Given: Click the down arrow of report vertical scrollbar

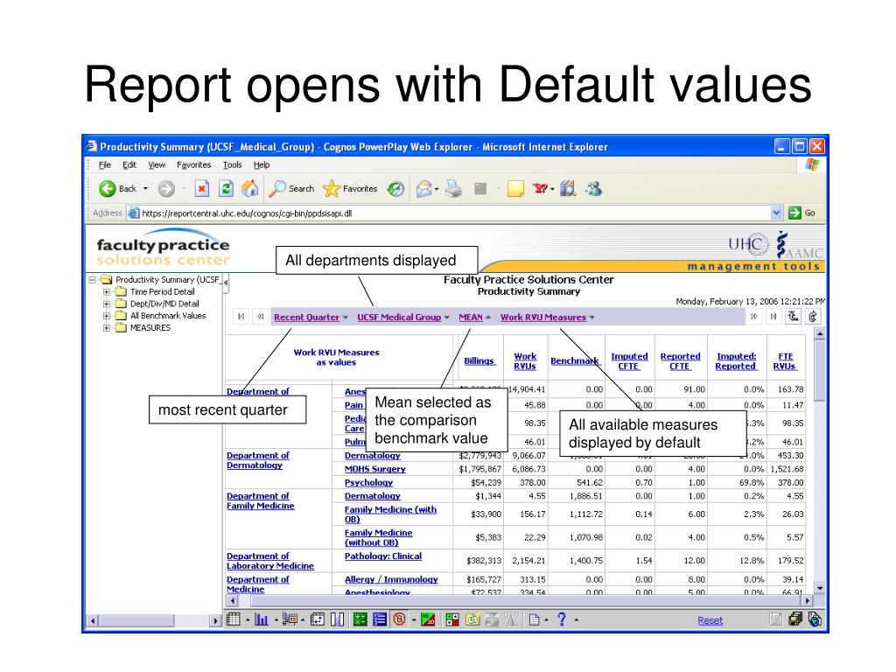Looking at the screenshot, I should point(819,588).
